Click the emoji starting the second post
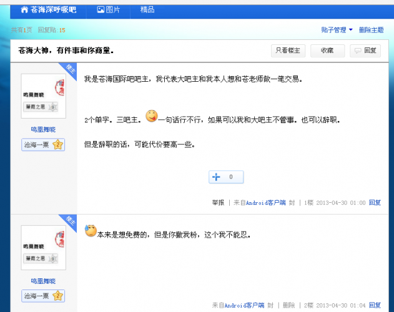 [x=91, y=232]
